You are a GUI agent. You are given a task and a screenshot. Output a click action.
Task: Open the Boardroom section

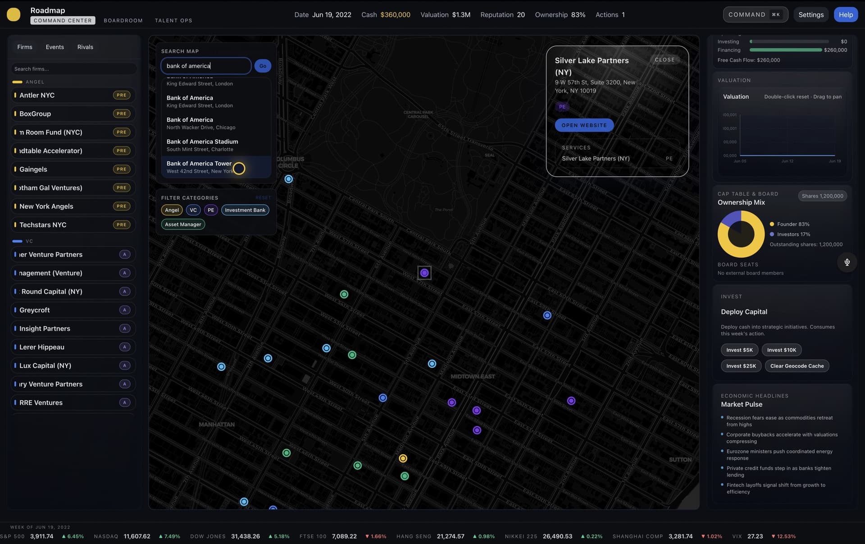(x=123, y=20)
